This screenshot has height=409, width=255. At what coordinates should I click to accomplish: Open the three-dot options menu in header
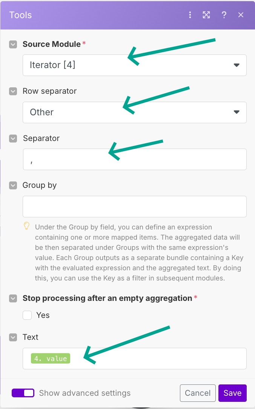click(190, 15)
